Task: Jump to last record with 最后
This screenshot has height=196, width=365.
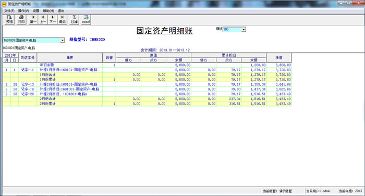Action: tap(63, 20)
